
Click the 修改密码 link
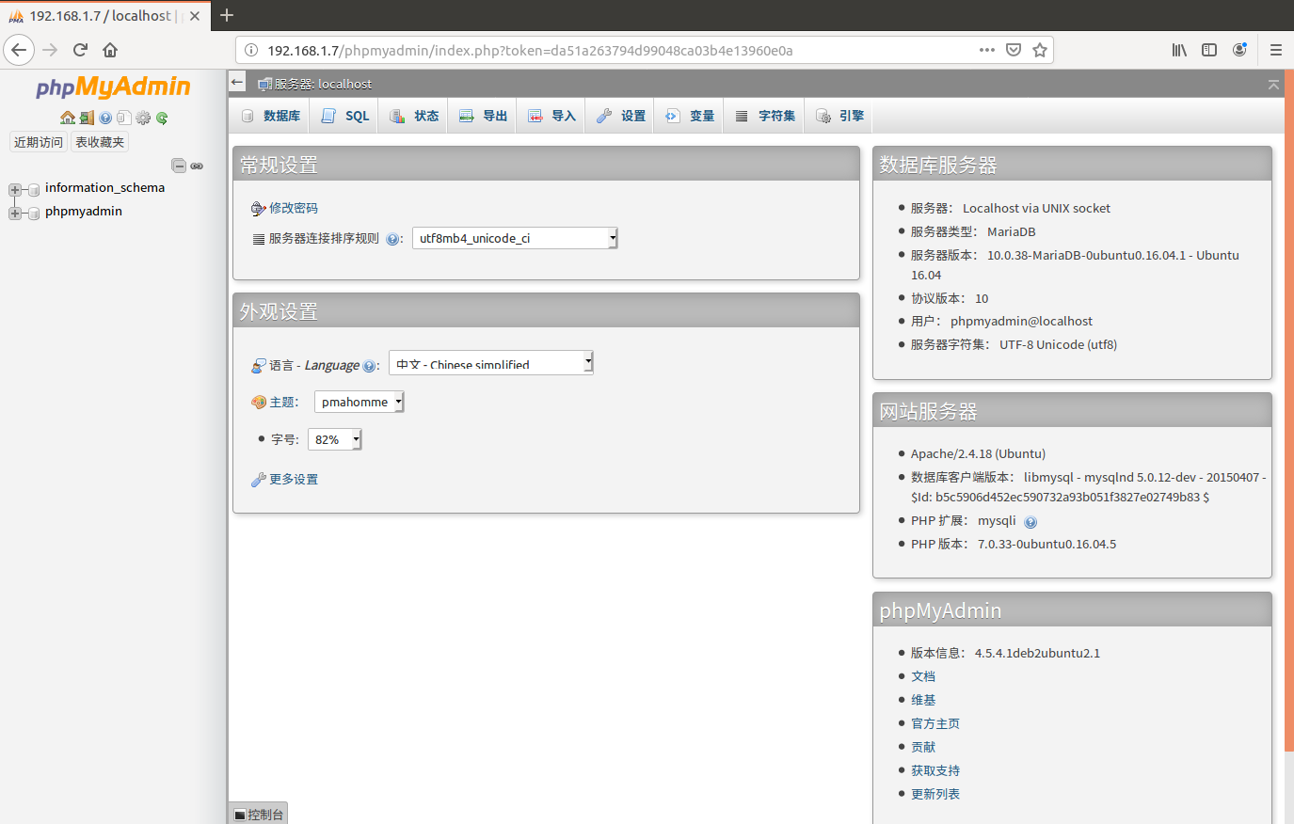(x=294, y=208)
